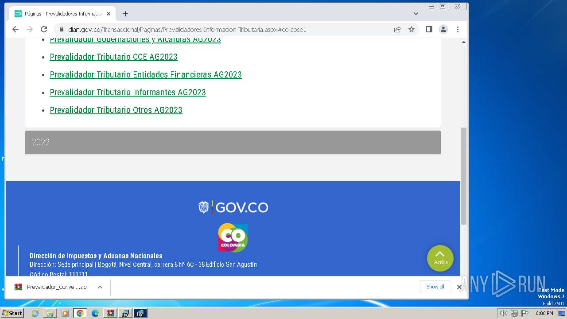
Task: Select the Páginas - Prevalidadores Informacion tab
Action: pyautogui.click(x=62, y=14)
